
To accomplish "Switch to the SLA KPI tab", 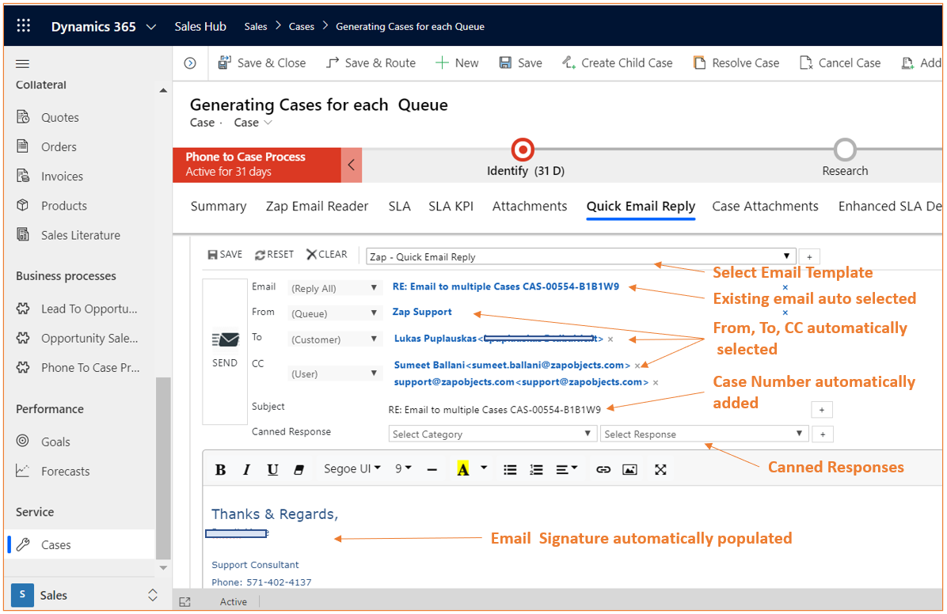I will point(451,207).
